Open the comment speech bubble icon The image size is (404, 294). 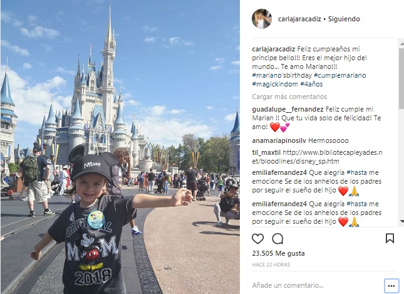tap(278, 239)
